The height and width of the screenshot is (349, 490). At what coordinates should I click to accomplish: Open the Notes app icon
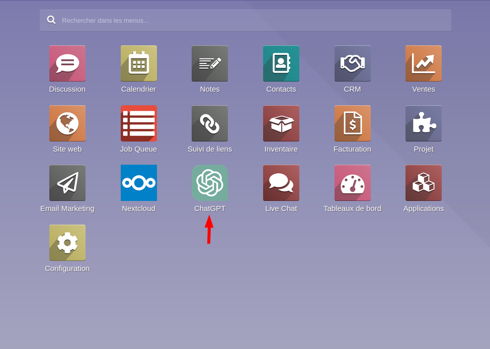pyautogui.click(x=210, y=63)
